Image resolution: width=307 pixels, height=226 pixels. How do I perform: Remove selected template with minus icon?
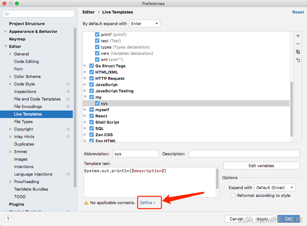[x=298, y=44]
